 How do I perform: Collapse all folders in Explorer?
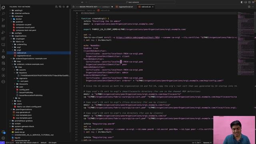click(68, 7)
